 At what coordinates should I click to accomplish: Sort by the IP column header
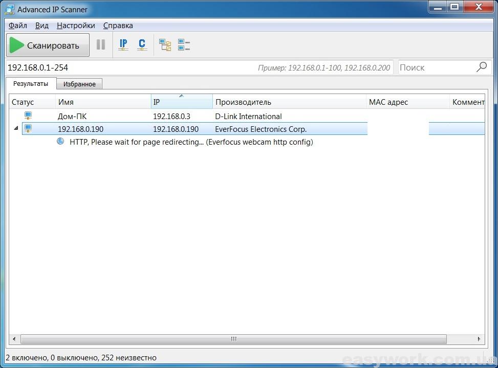pyautogui.click(x=182, y=102)
